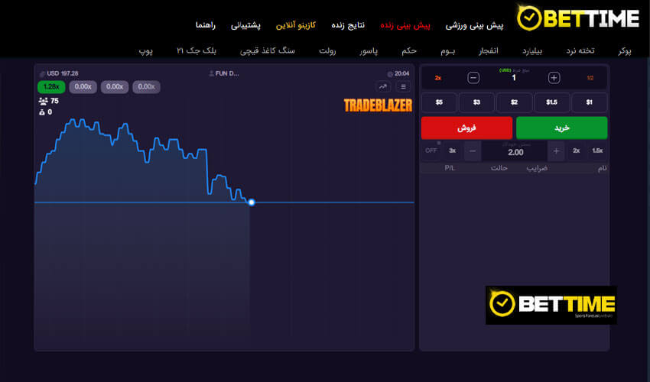
Task: Select the $1.5 quick bet amount
Action: 552,102
